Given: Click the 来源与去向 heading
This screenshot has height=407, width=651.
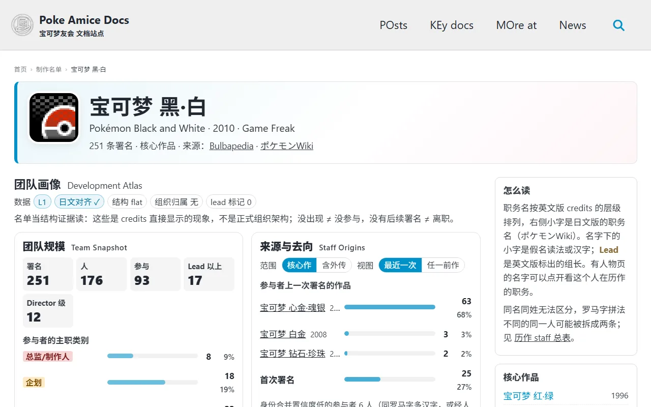Looking at the screenshot, I should click(286, 247).
